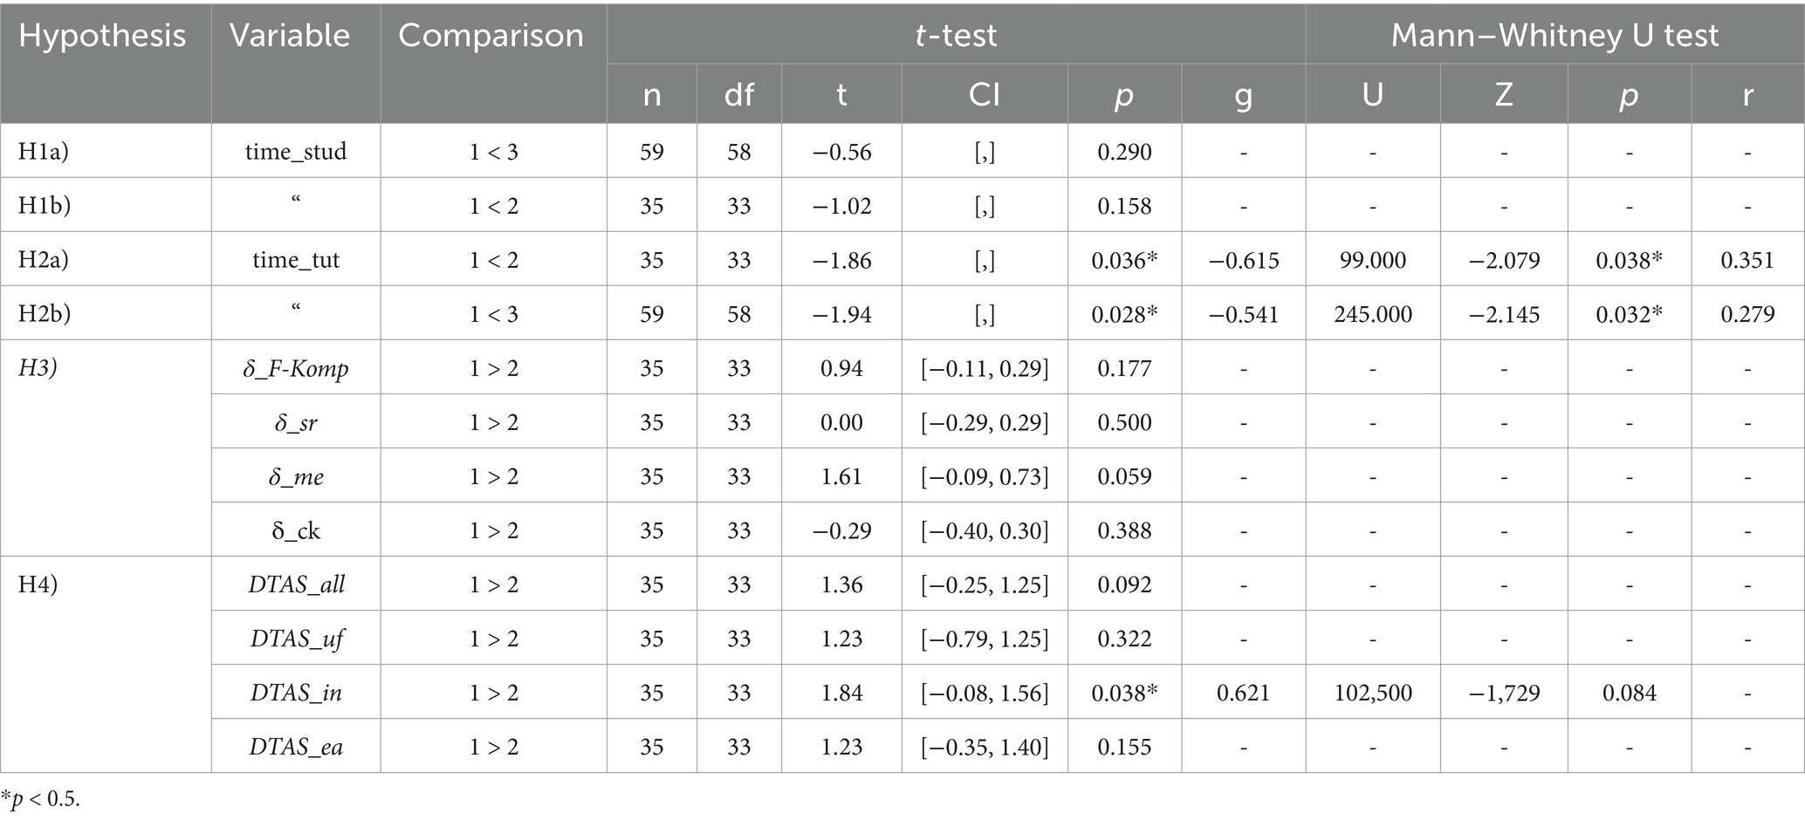The image size is (1805, 820).
Task: Select the Z column subheader
Action: [1503, 94]
